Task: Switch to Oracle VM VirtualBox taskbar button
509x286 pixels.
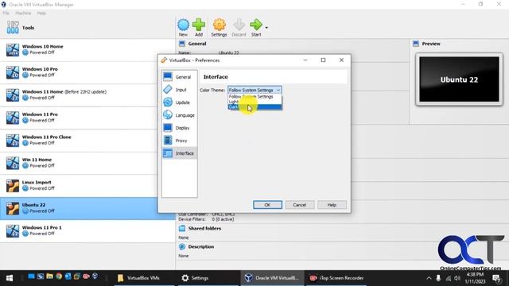Action: [272, 278]
